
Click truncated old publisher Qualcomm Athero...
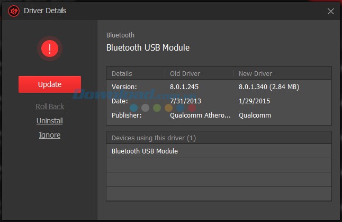[193, 115]
